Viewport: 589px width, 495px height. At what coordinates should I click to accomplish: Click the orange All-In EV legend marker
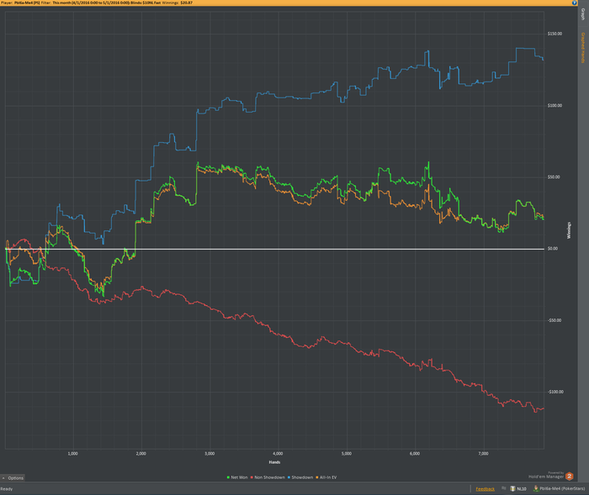point(317,477)
